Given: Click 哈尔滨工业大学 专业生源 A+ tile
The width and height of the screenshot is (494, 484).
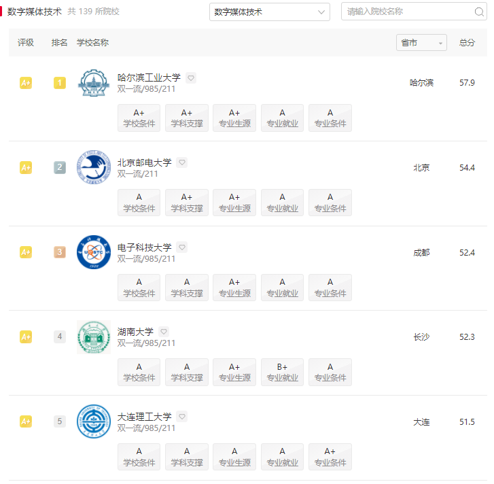Looking at the screenshot, I should (234, 118).
